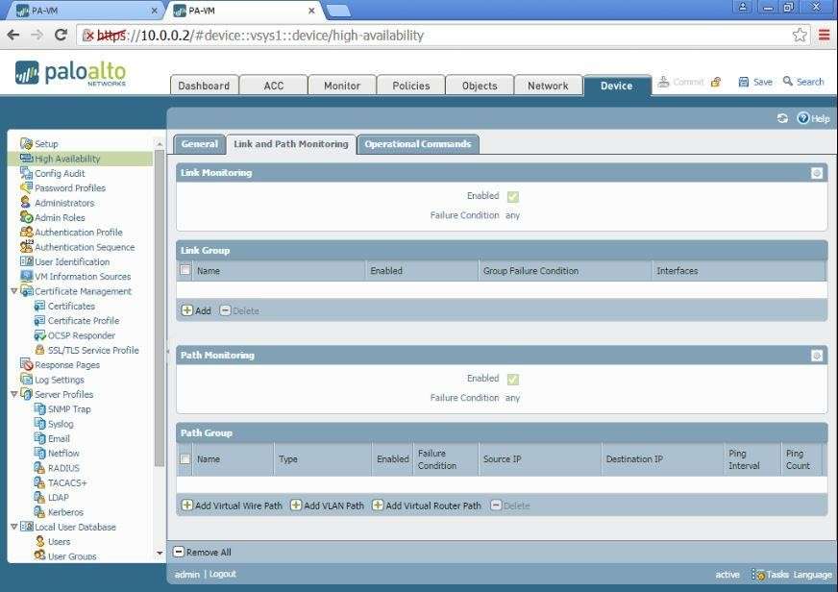
Task: Click Add Virtual Wire Path button
Action: coord(232,506)
